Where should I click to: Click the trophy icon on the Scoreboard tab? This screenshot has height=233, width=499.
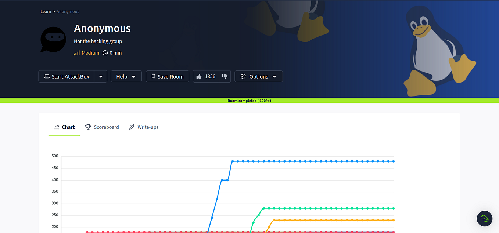(x=88, y=127)
